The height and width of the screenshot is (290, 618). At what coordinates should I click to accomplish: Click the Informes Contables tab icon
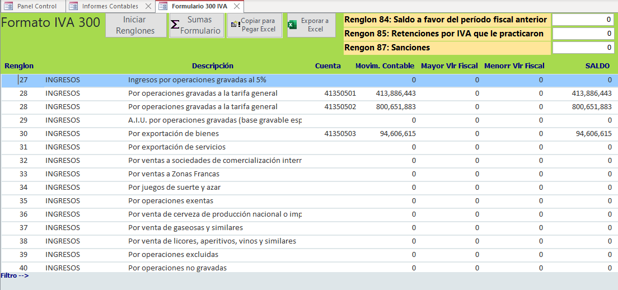[x=73, y=6]
